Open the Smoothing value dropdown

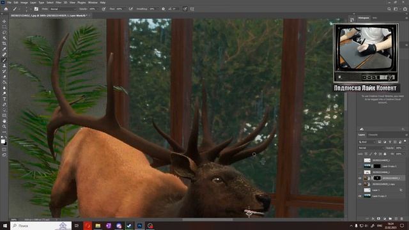click(157, 9)
